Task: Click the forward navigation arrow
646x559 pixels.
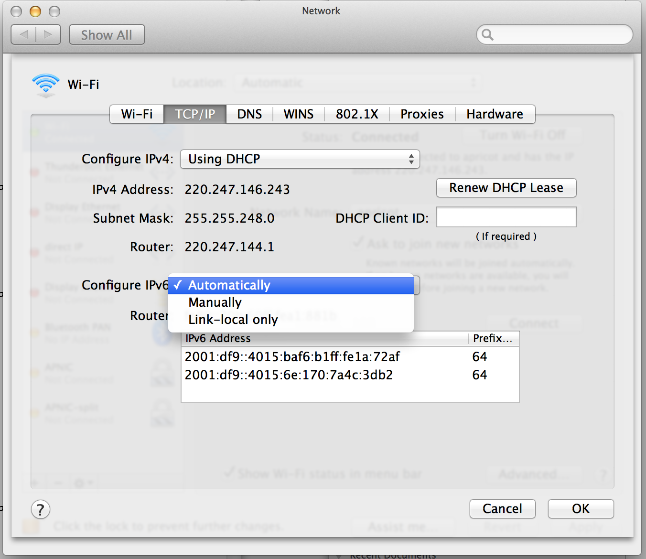Action: (48, 34)
